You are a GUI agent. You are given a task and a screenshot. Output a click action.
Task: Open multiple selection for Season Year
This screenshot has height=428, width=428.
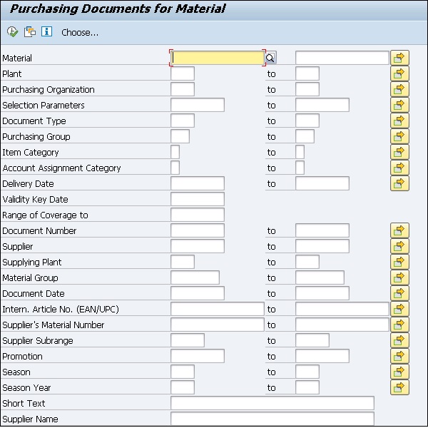point(399,387)
